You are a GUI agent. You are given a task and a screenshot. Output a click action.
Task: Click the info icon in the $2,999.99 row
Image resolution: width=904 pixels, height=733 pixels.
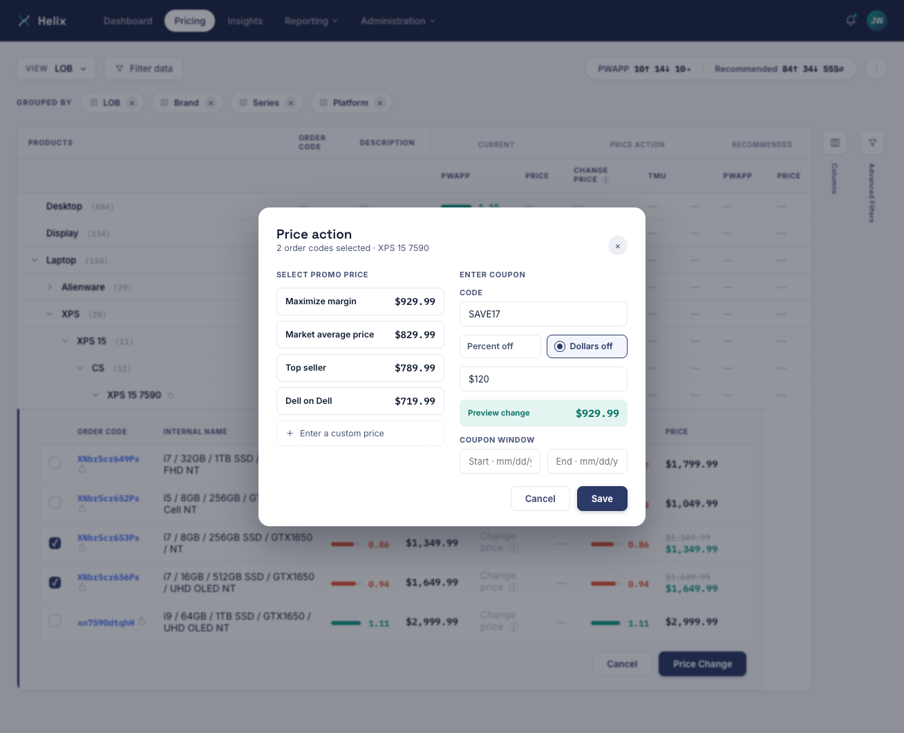point(514,627)
